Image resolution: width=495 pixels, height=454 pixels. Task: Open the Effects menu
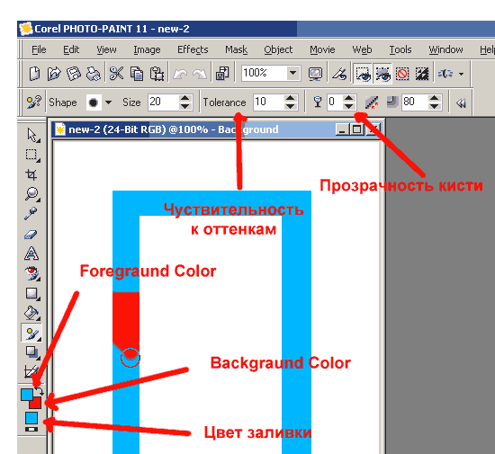(x=193, y=49)
